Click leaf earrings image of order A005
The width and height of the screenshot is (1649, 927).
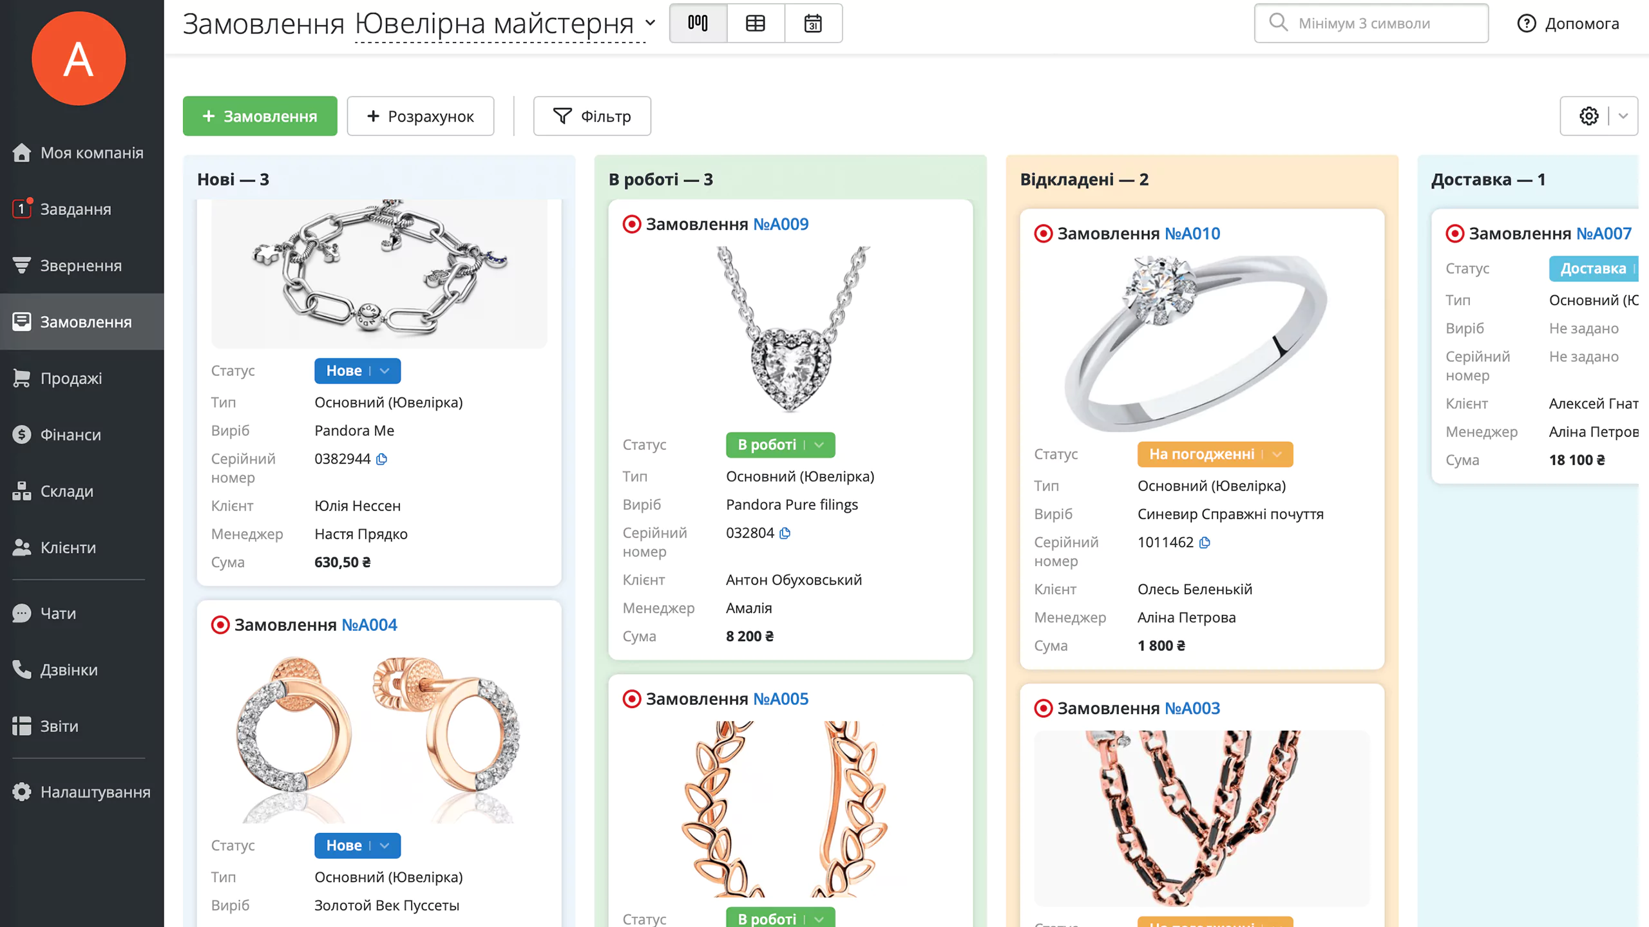point(791,809)
